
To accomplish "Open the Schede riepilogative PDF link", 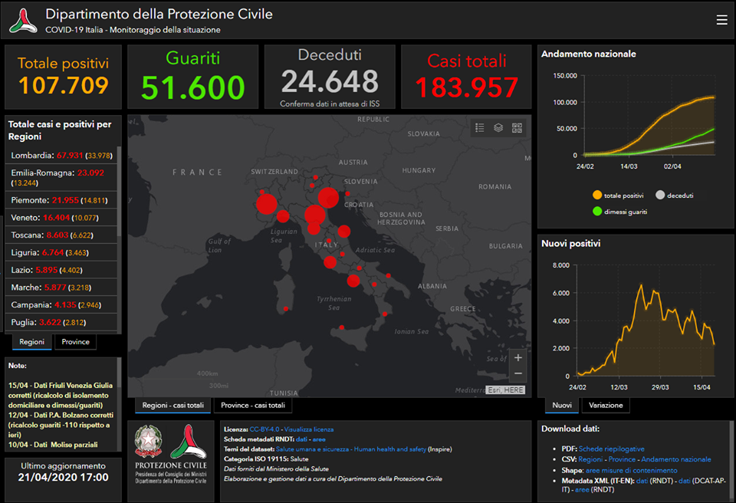I will [611, 449].
